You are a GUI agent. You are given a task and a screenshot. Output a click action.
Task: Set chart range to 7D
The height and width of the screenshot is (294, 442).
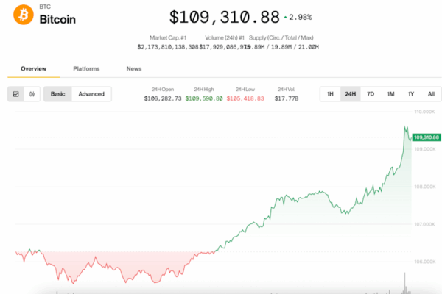(x=371, y=94)
